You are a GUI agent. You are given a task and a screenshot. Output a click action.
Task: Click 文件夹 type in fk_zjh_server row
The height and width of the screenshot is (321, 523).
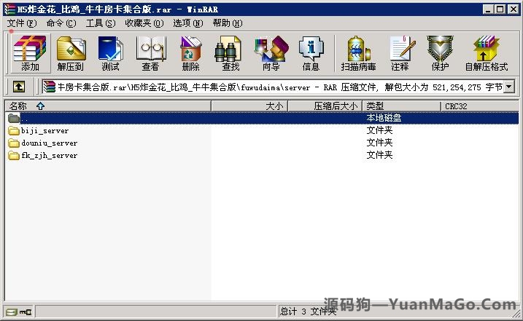pyautogui.click(x=379, y=155)
